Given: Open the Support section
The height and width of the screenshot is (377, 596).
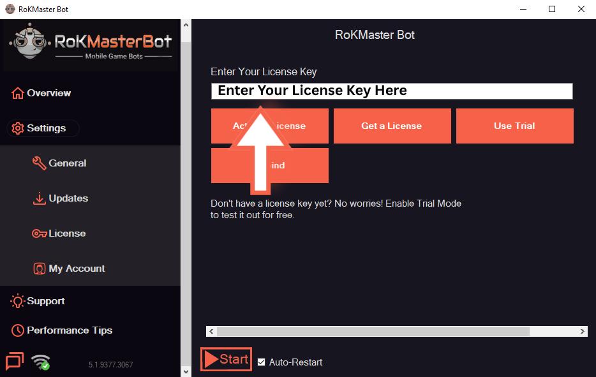Looking at the screenshot, I should point(38,301).
